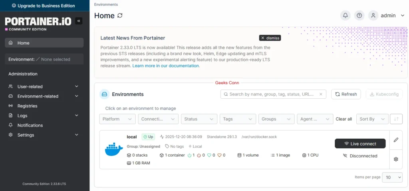
Task: Click Upgrade to Business Edition banner
Action: pyautogui.click(x=45, y=6)
